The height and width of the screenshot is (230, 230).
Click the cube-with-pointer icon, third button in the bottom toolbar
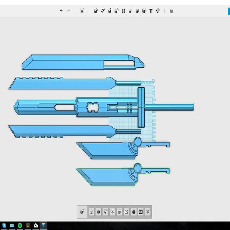pos(105,212)
